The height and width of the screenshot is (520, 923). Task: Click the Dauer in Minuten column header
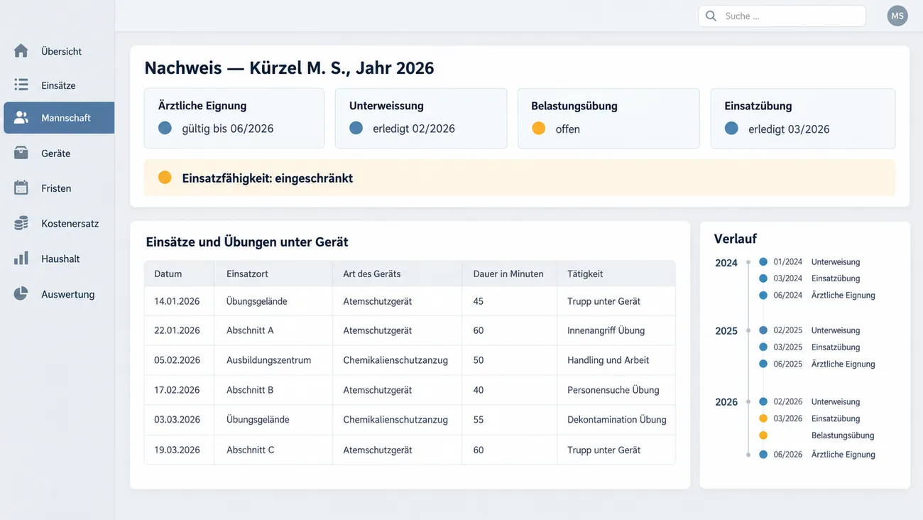(508, 273)
